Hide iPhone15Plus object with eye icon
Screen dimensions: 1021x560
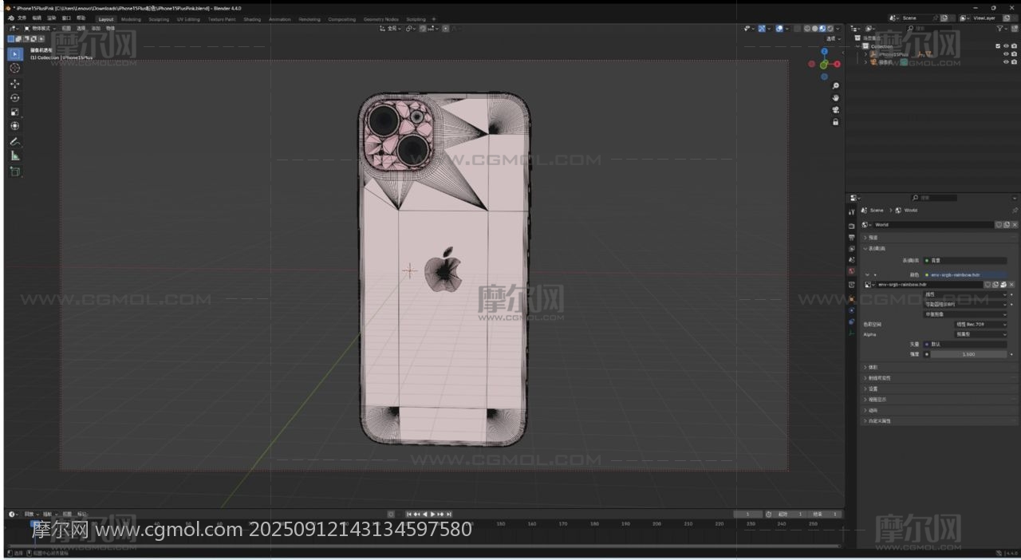[x=1006, y=54]
